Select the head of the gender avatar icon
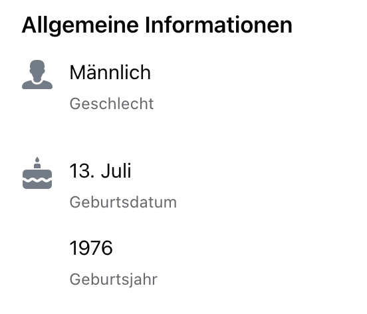367x314 pixels. 37,71
